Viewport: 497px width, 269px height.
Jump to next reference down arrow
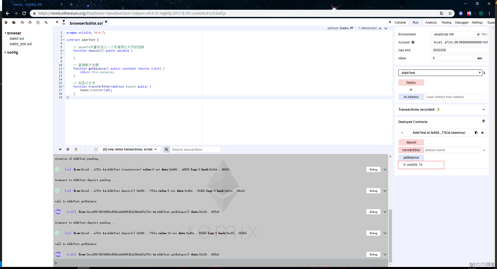(x=386, y=28)
